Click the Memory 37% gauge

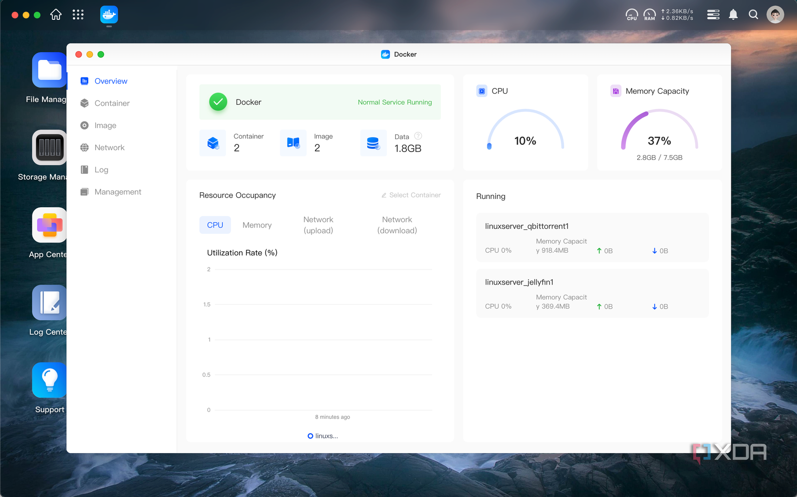[x=659, y=130]
